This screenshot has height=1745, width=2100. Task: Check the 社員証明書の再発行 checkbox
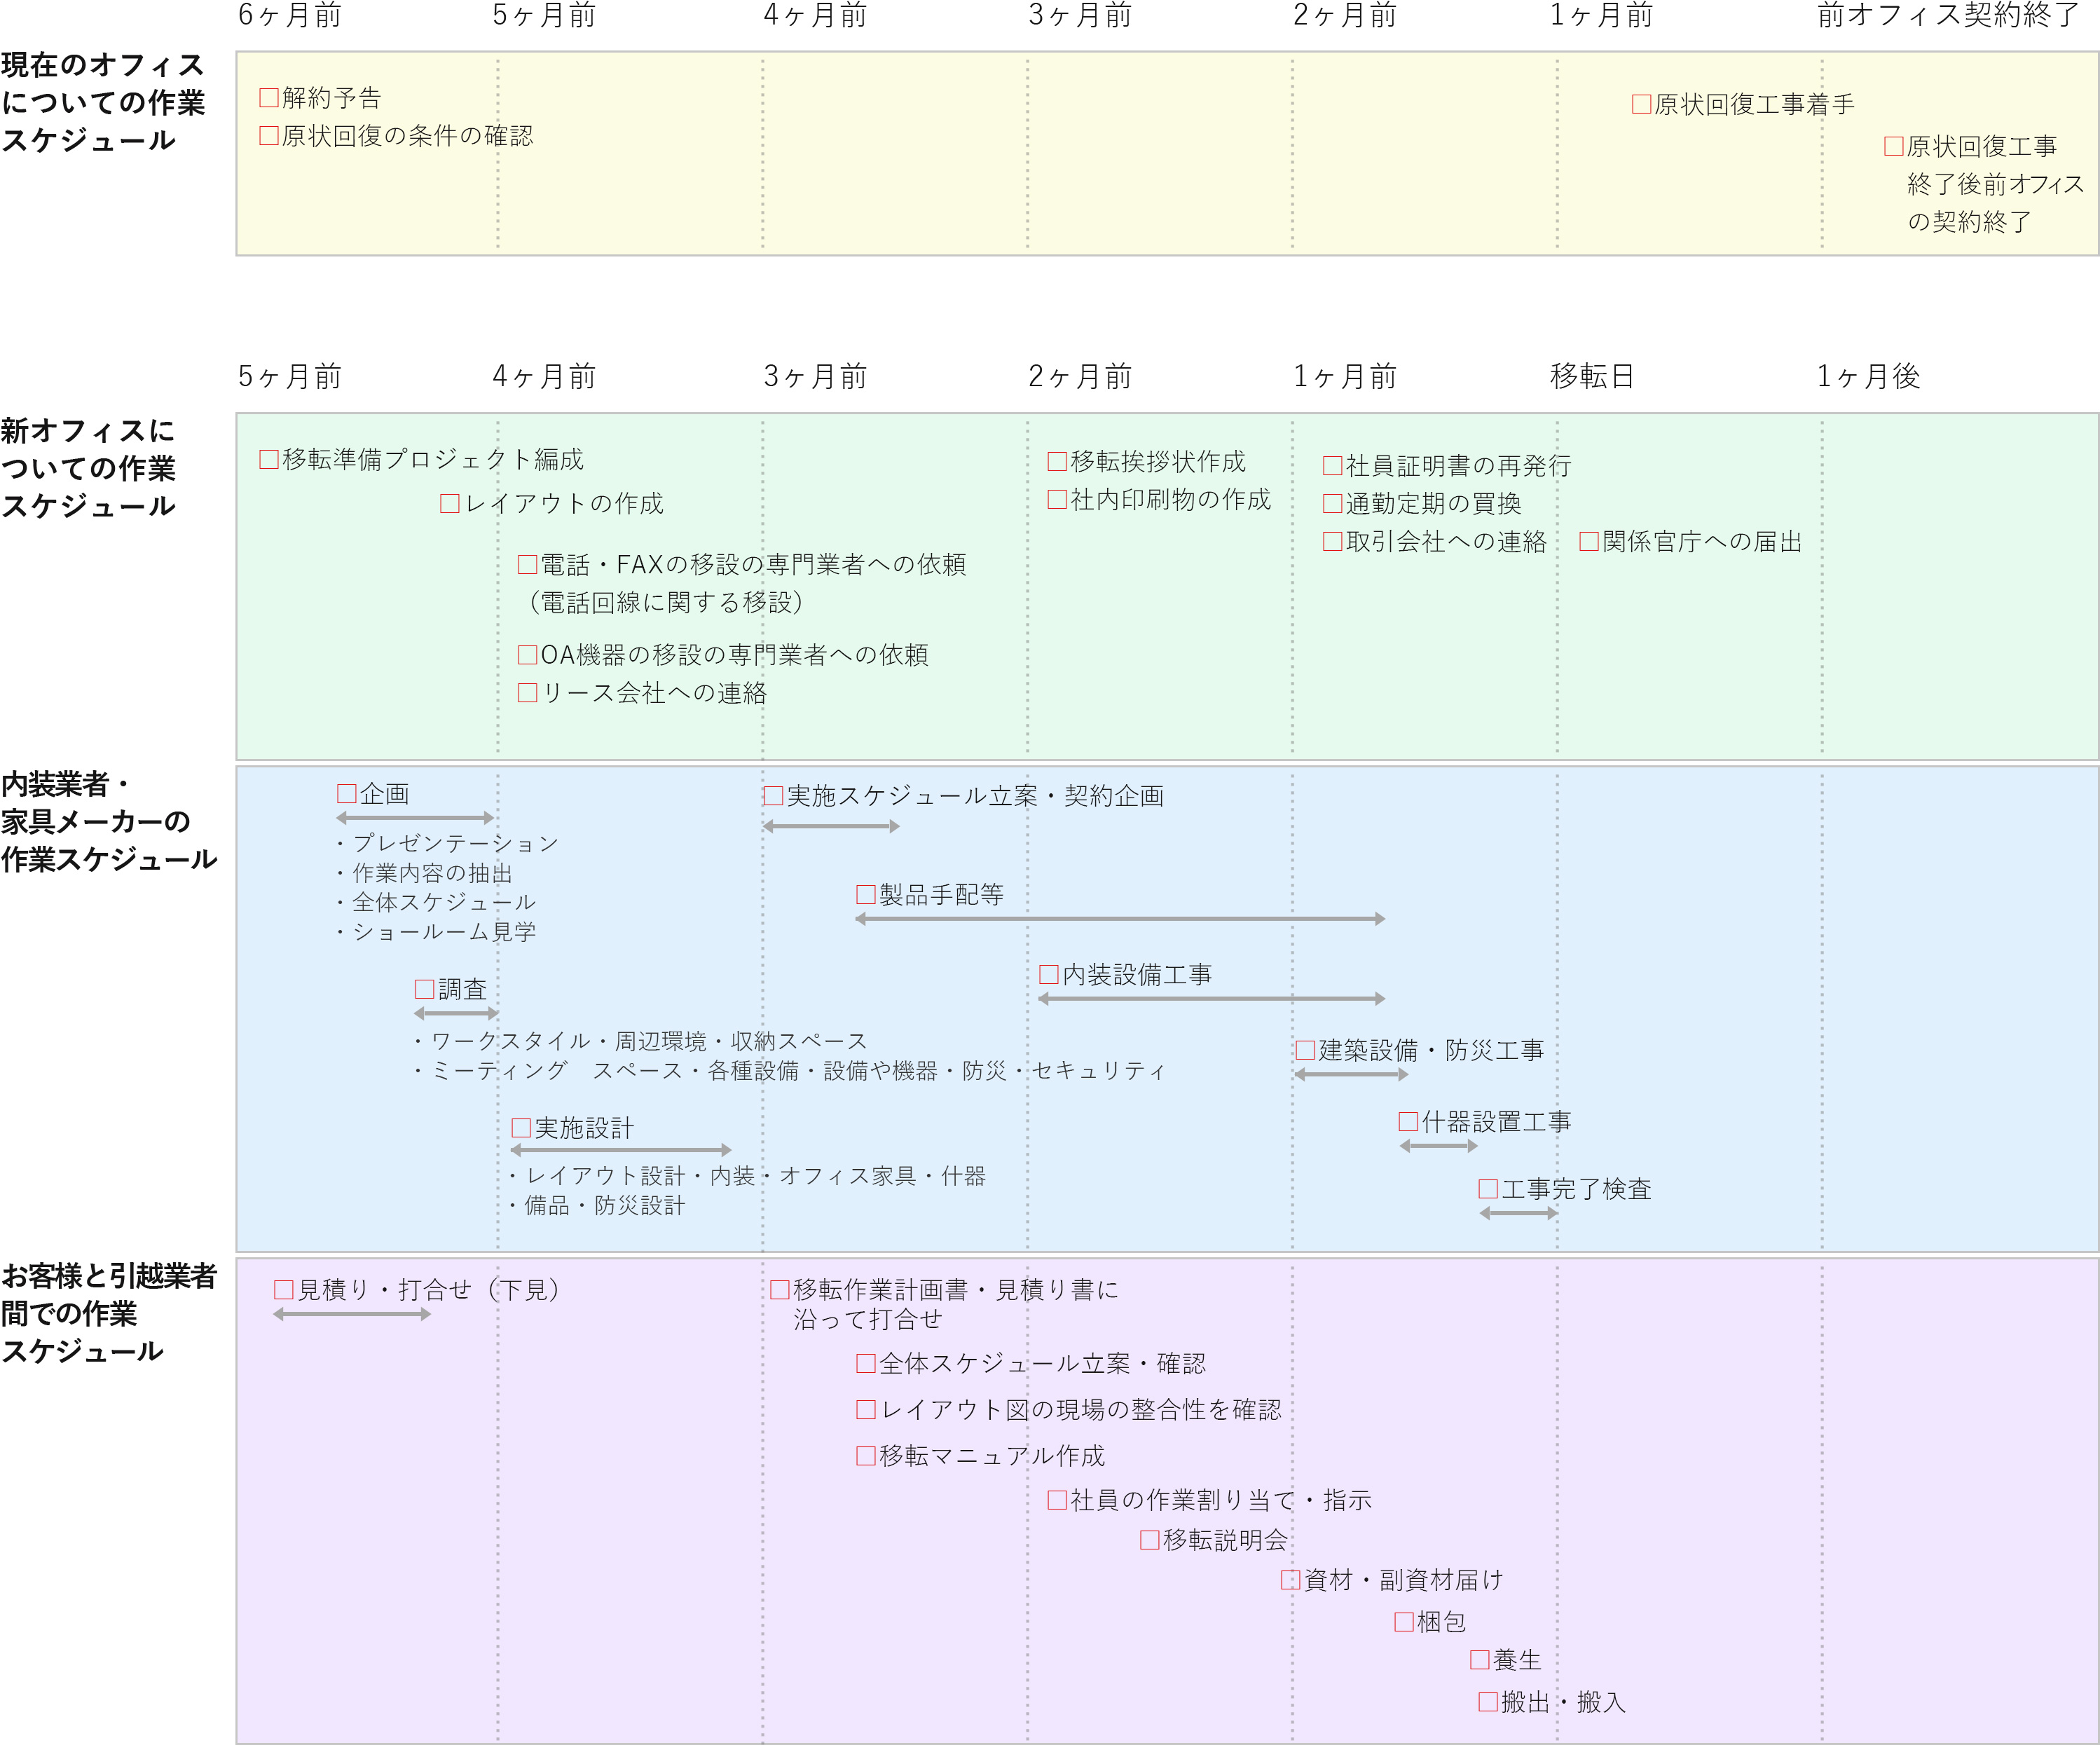click(x=1333, y=465)
